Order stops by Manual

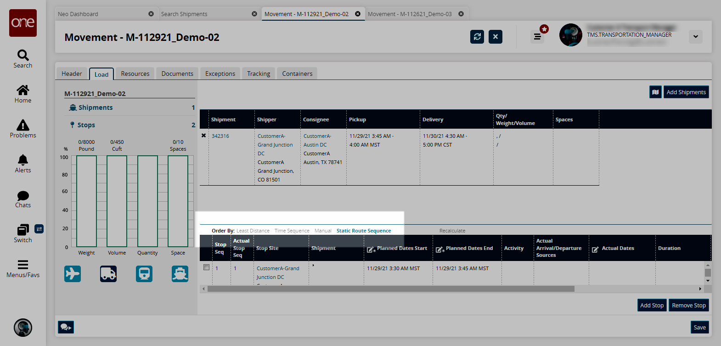[323, 231]
